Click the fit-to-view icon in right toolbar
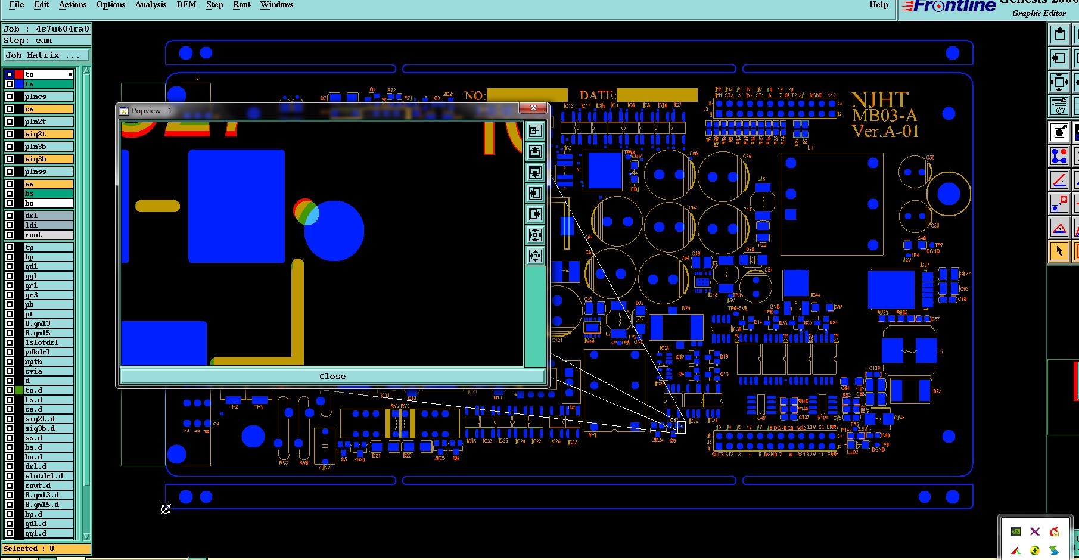This screenshot has width=1079, height=560. [1059, 82]
